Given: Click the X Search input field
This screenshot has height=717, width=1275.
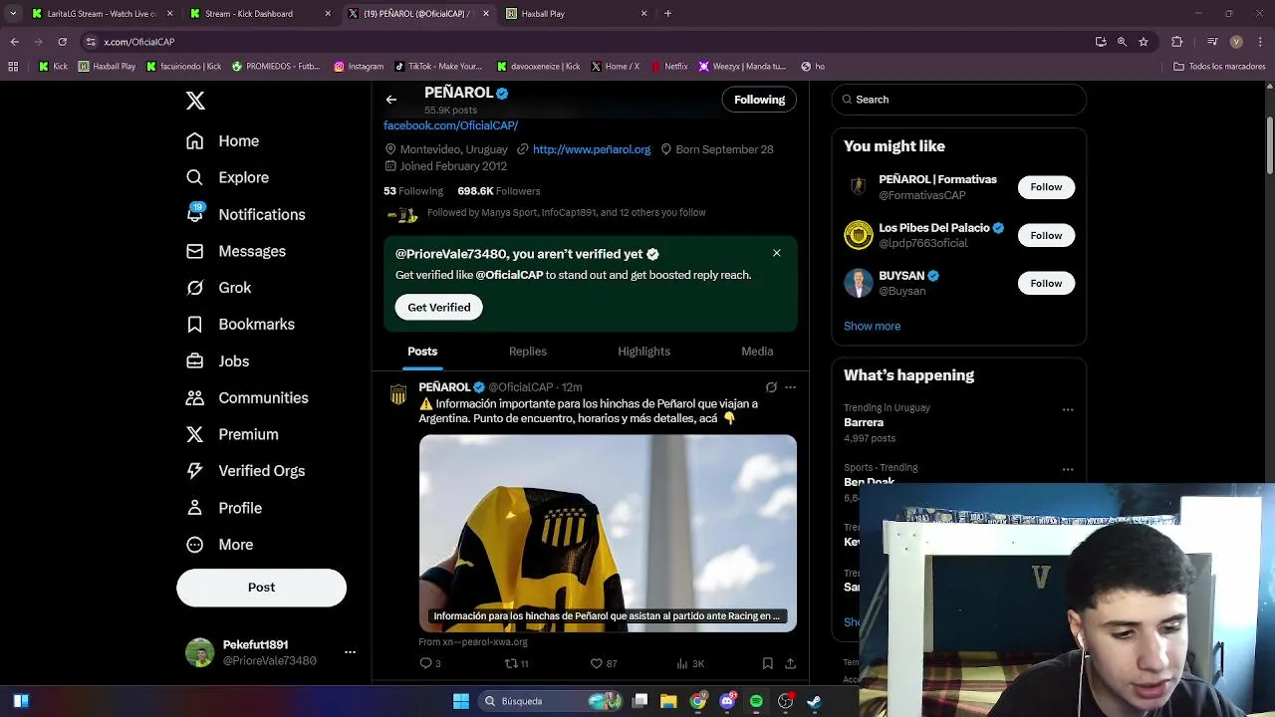Looking at the screenshot, I should tap(958, 100).
